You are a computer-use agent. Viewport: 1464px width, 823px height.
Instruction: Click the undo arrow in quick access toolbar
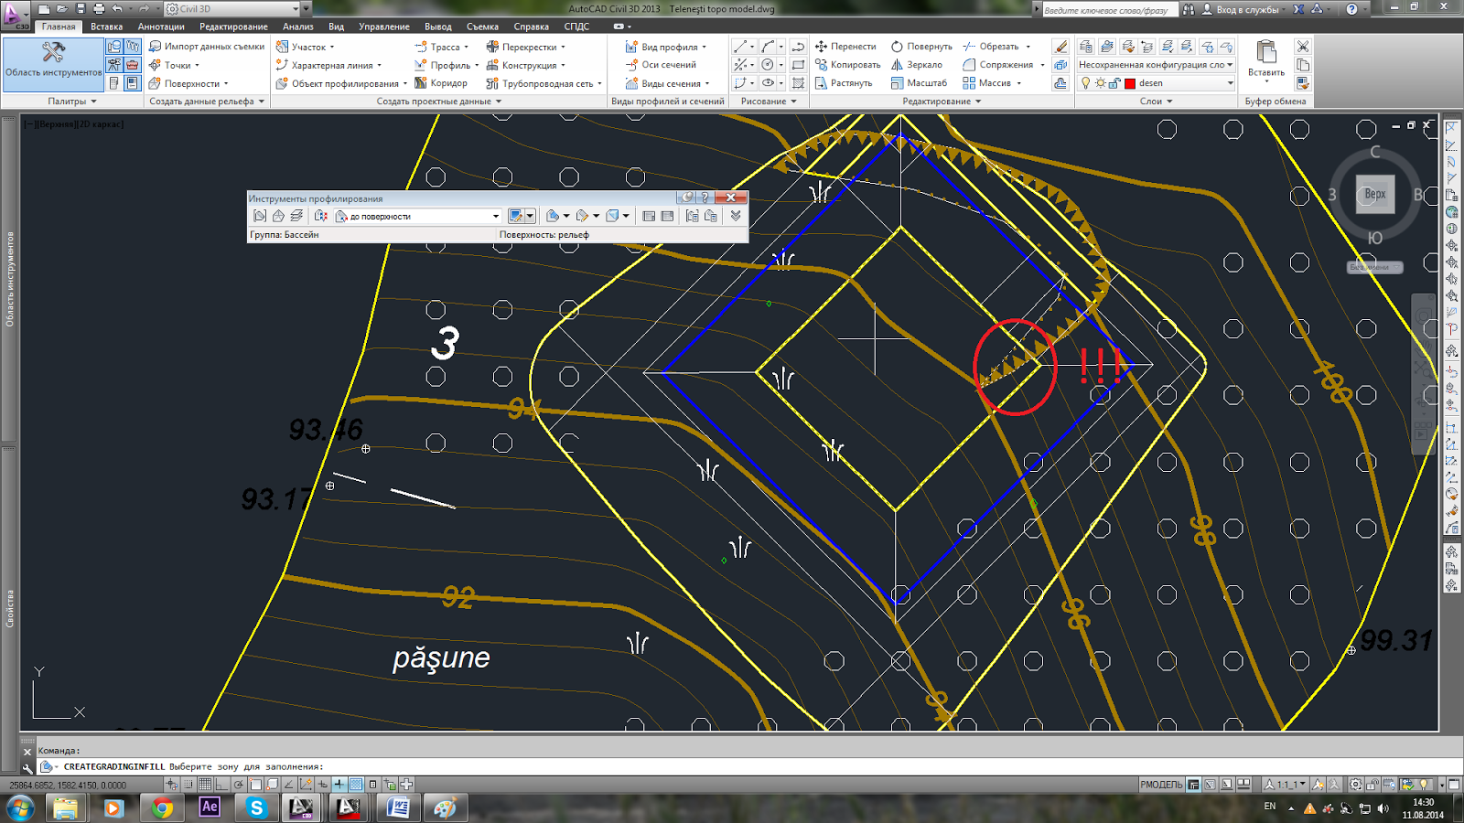click(117, 8)
